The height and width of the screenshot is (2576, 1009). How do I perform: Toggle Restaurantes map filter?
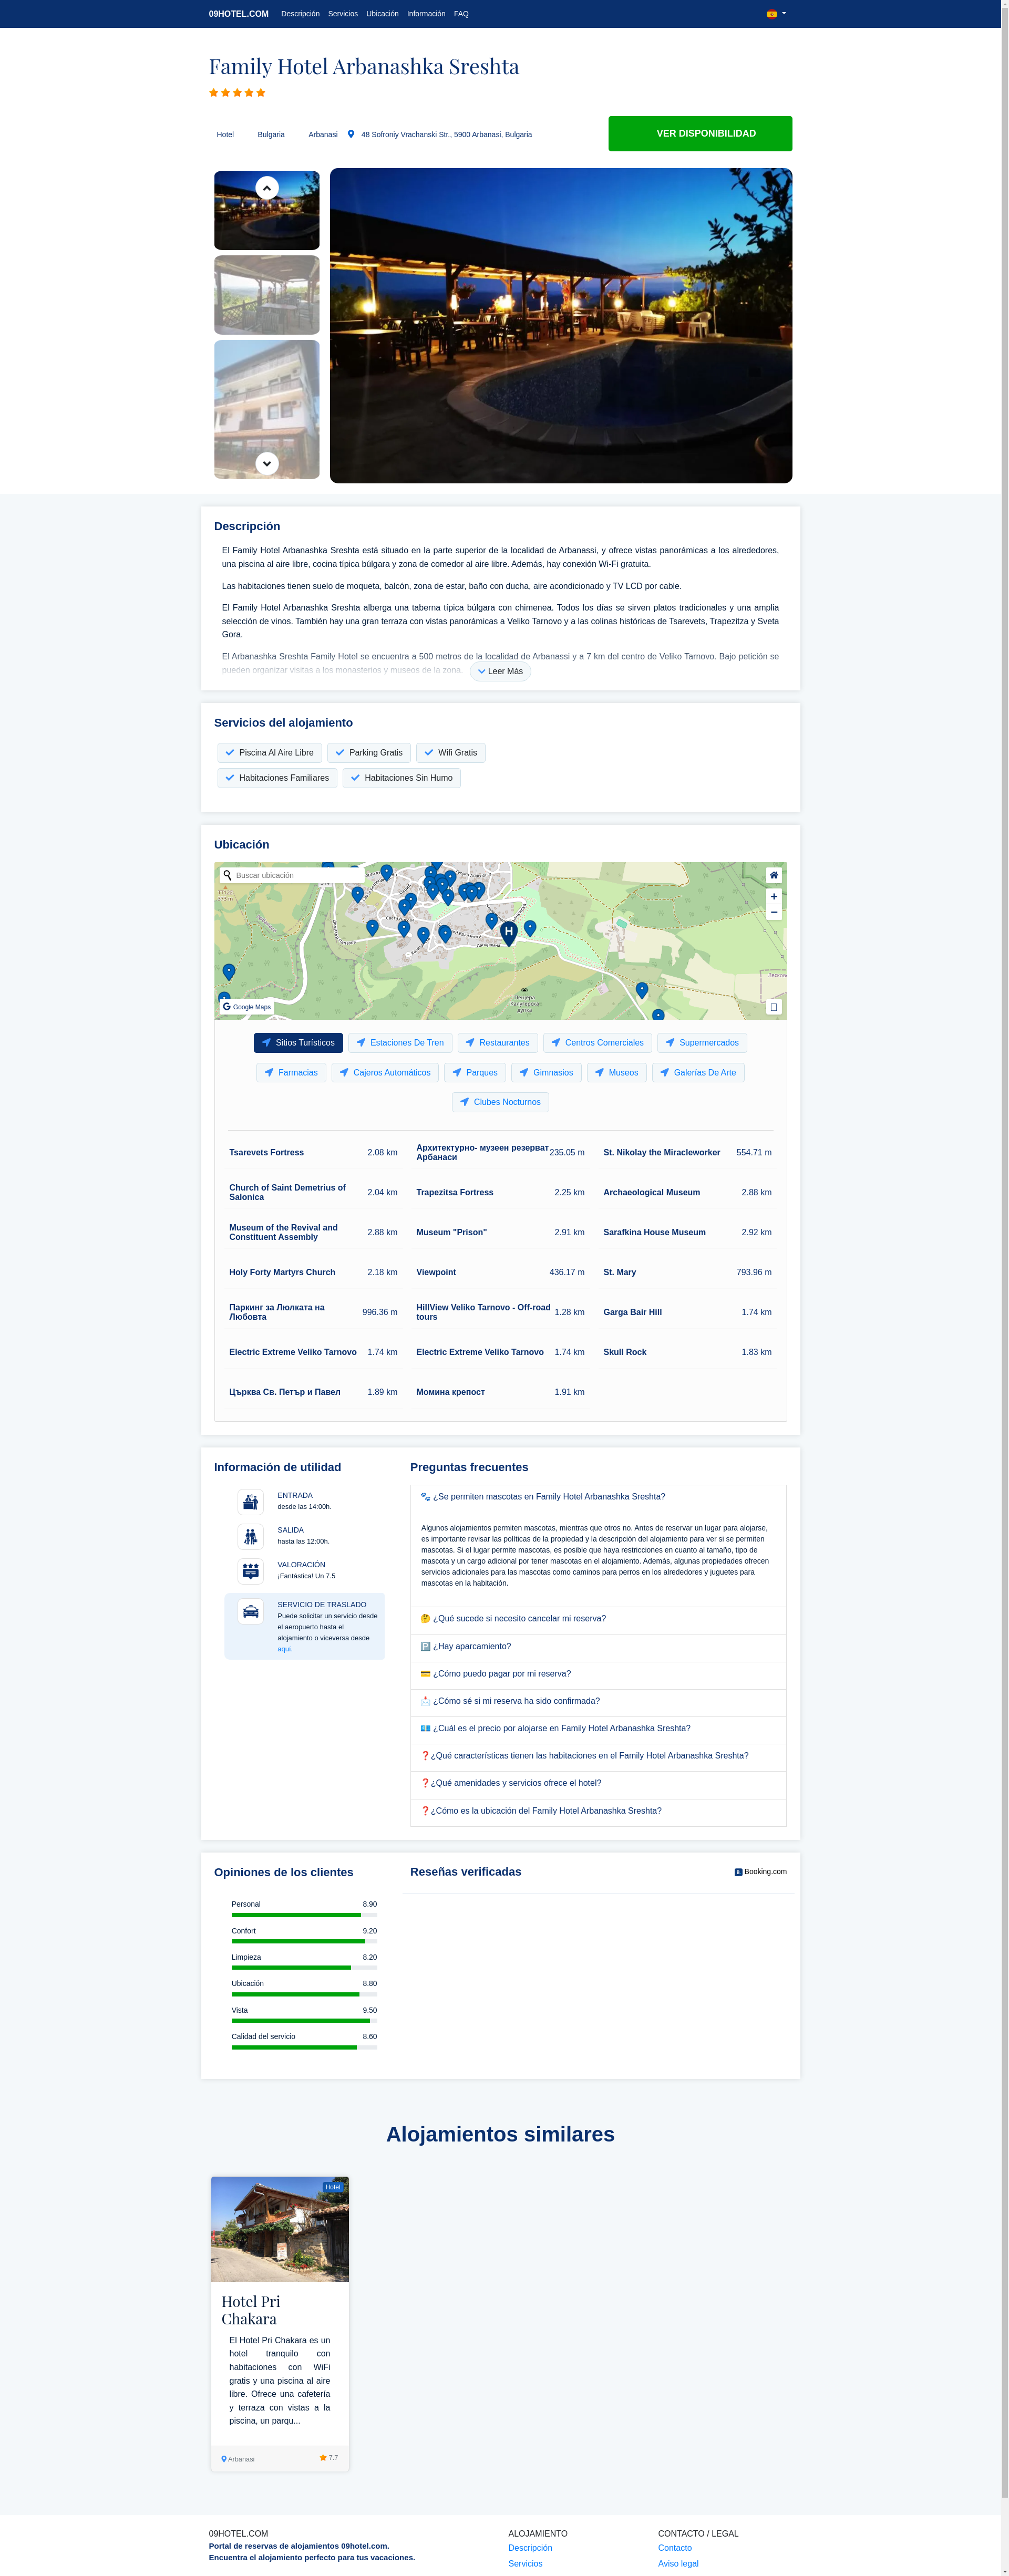(497, 1043)
